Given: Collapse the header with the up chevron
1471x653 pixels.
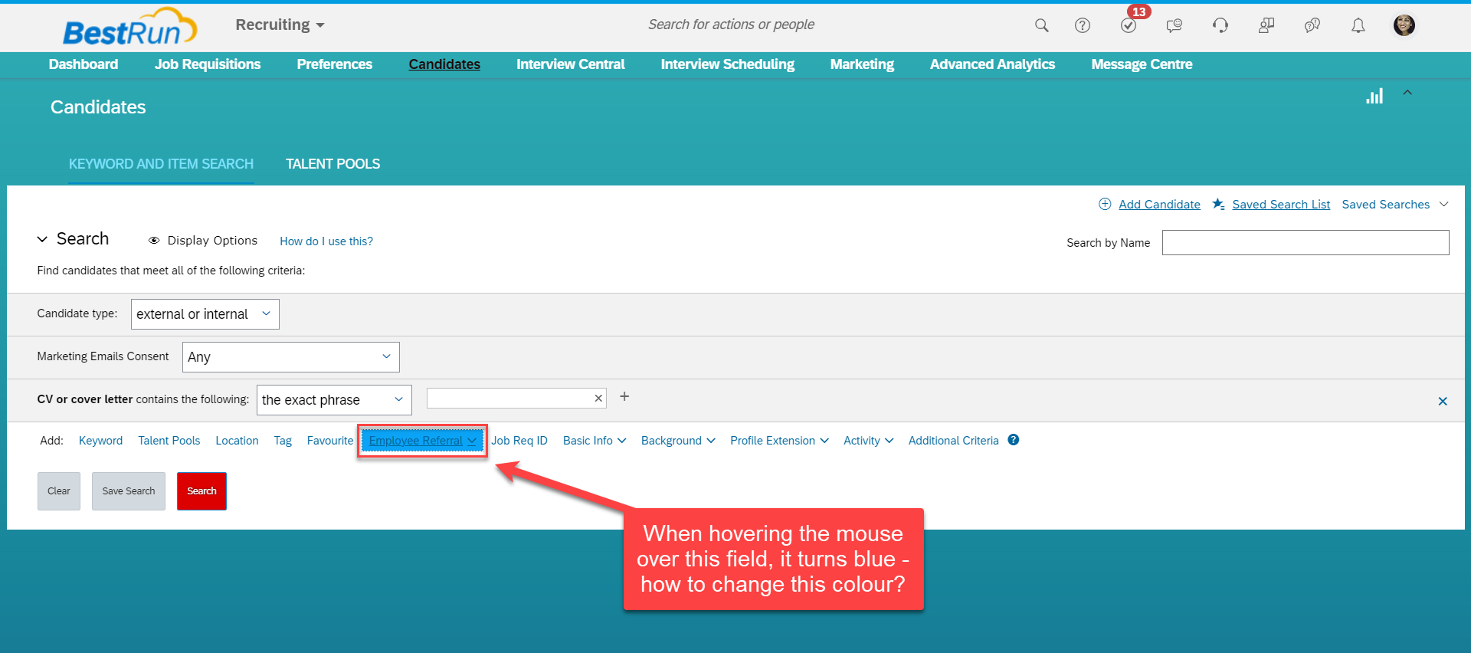Looking at the screenshot, I should tap(1407, 92).
